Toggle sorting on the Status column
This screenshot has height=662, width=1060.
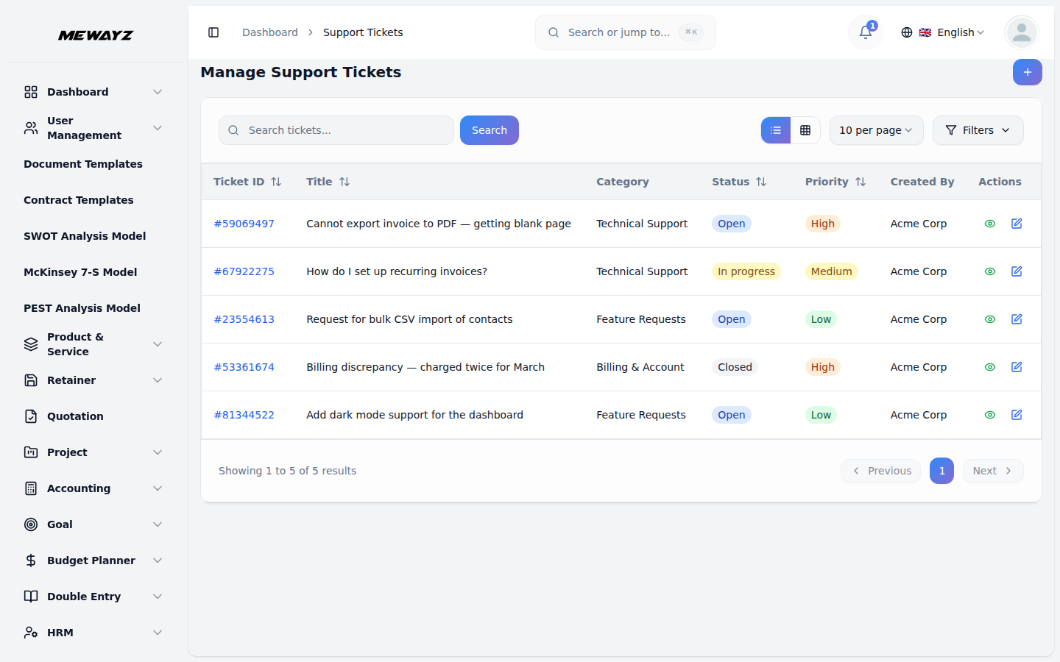tap(761, 181)
